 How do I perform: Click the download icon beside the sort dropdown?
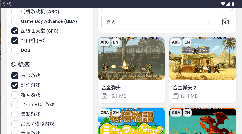225,22
